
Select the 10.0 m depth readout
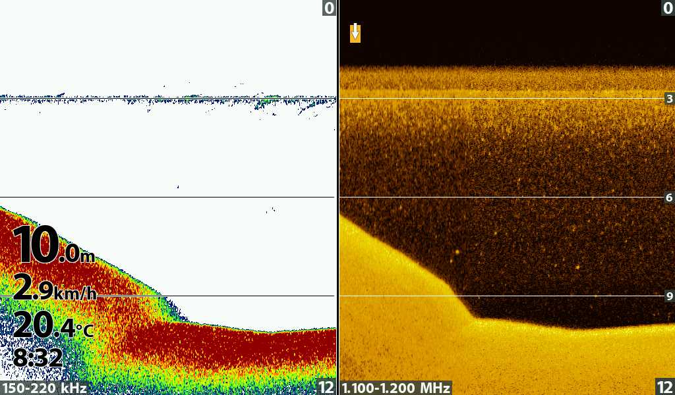point(54,246)
